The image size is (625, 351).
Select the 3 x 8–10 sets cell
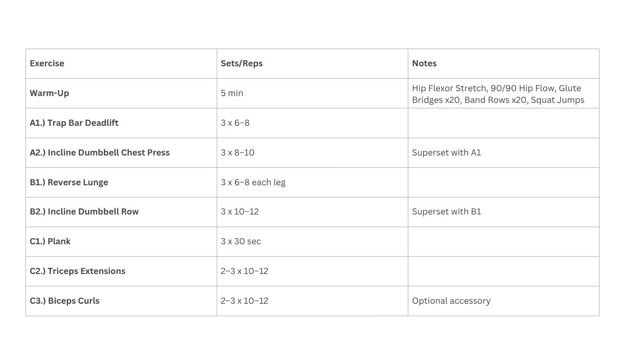pos(237,153)
